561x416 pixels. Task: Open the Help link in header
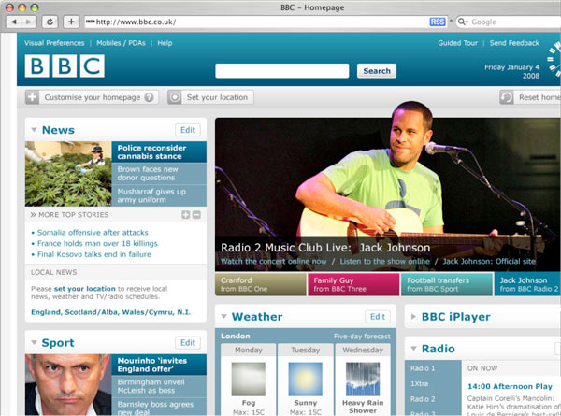(165, 43)
